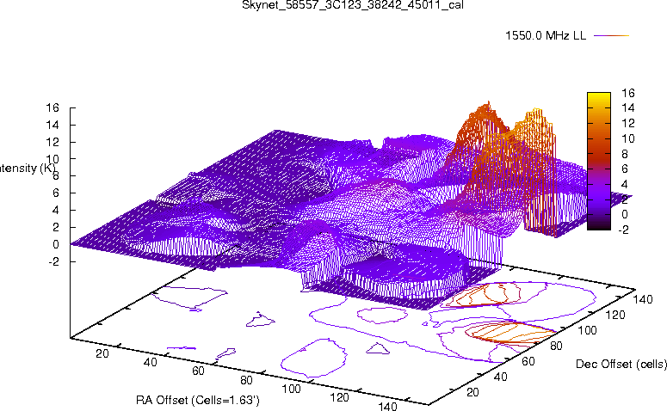Screen dimensions: 667x411
Task: Click RA Offset axis tick 60
Action: pyautogui.click(x=198, y=371)
